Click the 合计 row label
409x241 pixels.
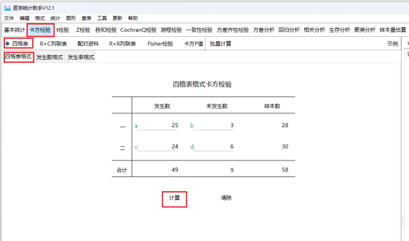point(122,170)
